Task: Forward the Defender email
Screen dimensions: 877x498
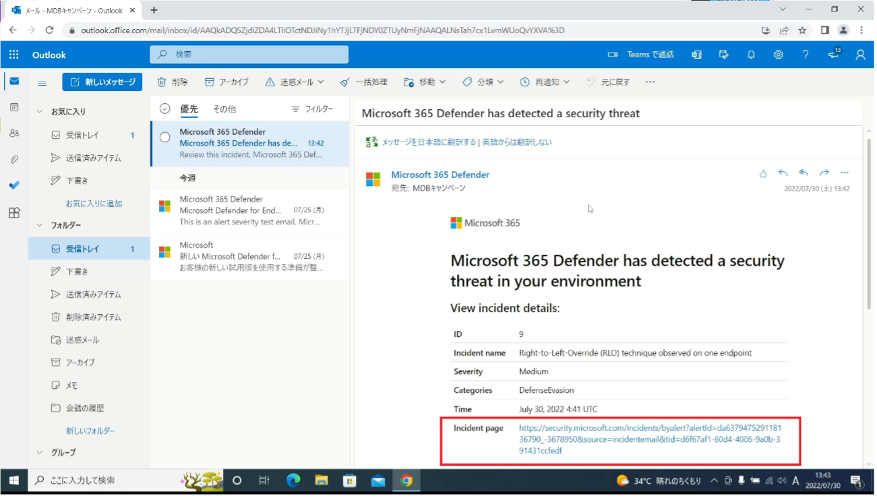Action: [824, 173]
